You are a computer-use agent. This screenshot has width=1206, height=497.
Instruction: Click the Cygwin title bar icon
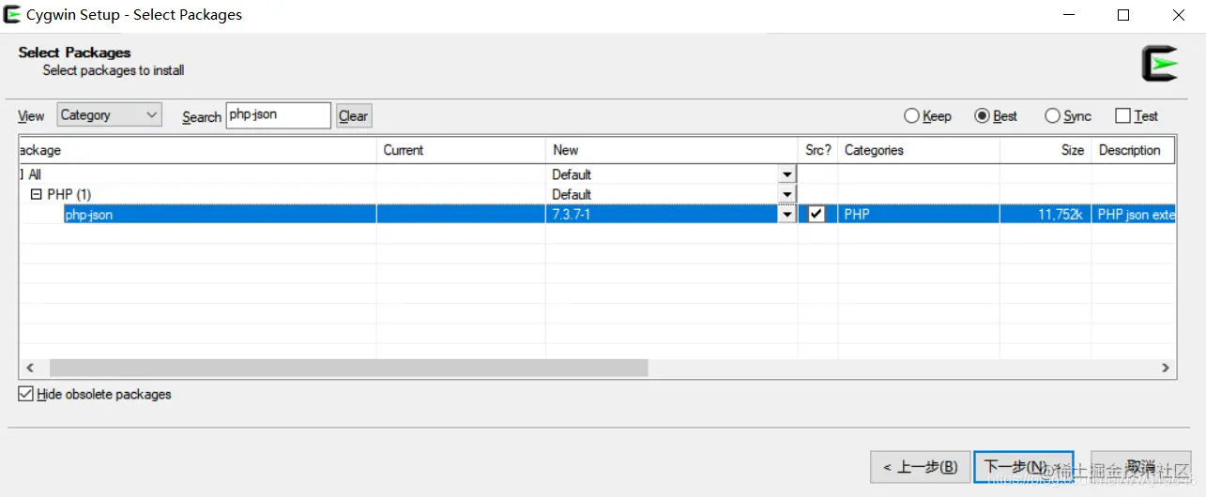coord(13,14)
